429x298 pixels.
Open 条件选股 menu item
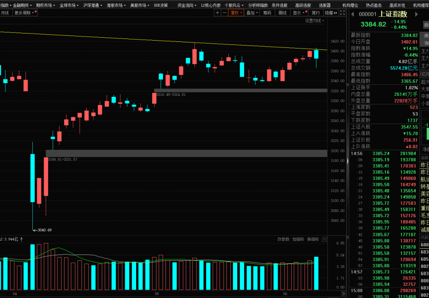pyautogui.click(x=279, y=5)
